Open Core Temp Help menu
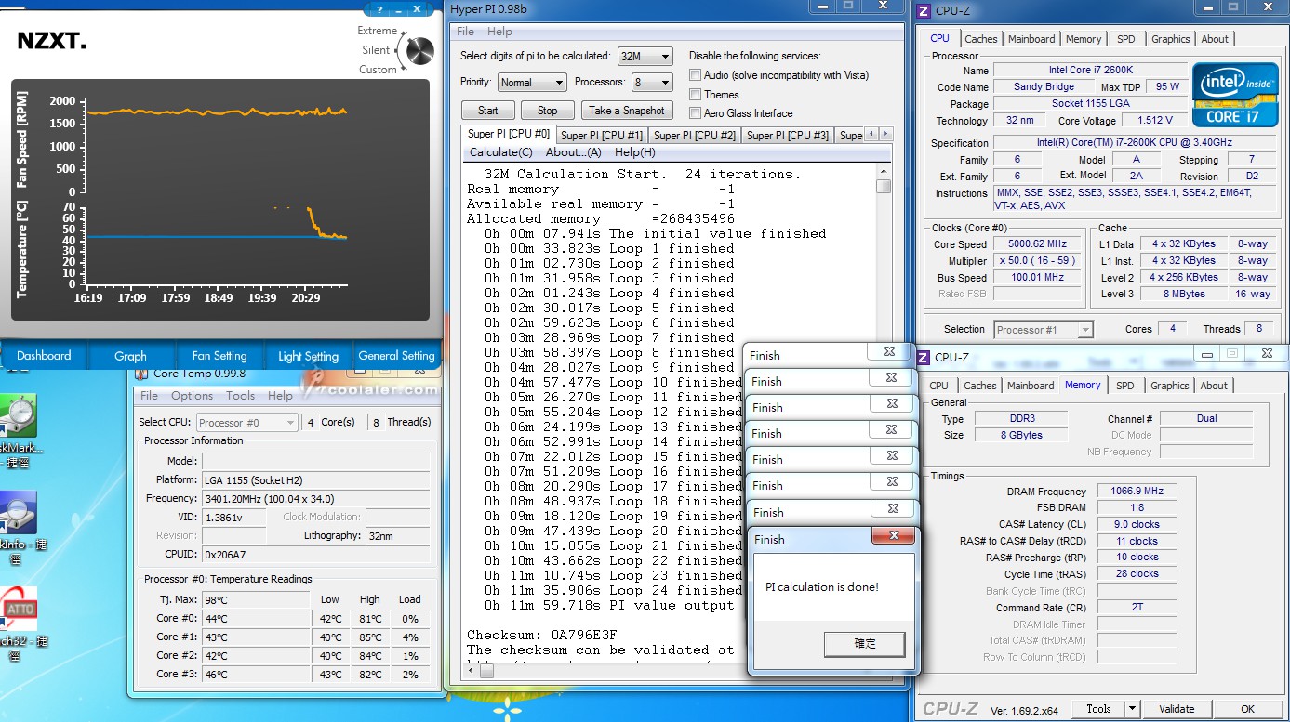 coord(280,395)
